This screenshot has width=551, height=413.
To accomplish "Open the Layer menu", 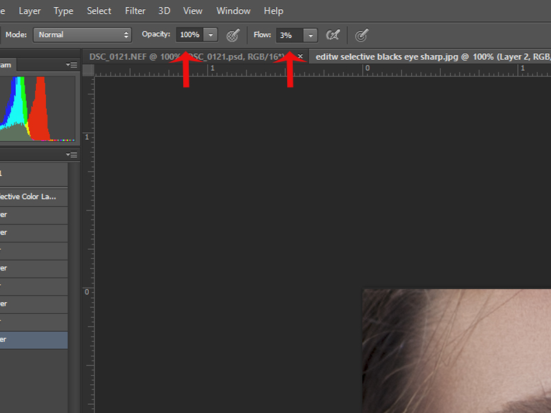I will click(x=30, y=11).
